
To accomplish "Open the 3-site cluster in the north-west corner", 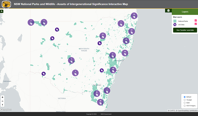I will pos(44,22).
